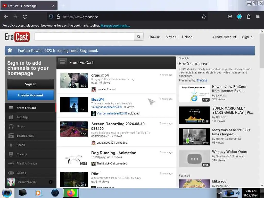Open the Internet Explorer spotlight thumbnail
The image size is (264, 198).
point(194,93)
